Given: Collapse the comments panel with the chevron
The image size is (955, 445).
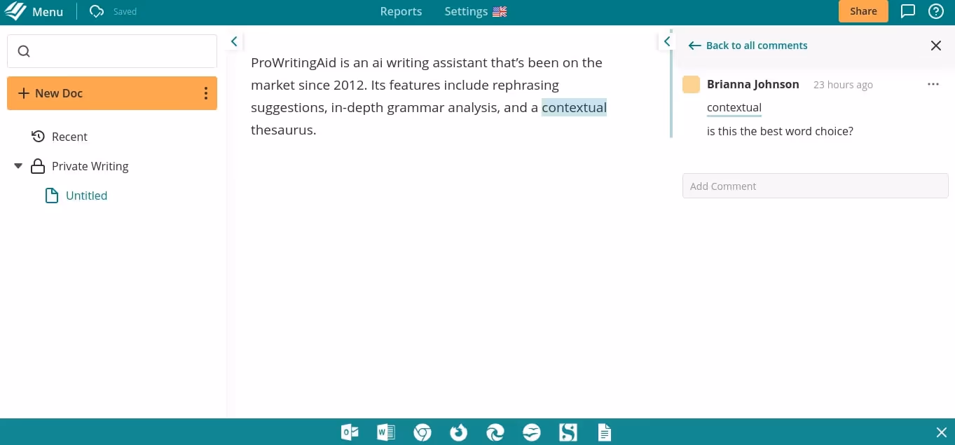Looking at the screenshot, I should click(x=667, y=42).
